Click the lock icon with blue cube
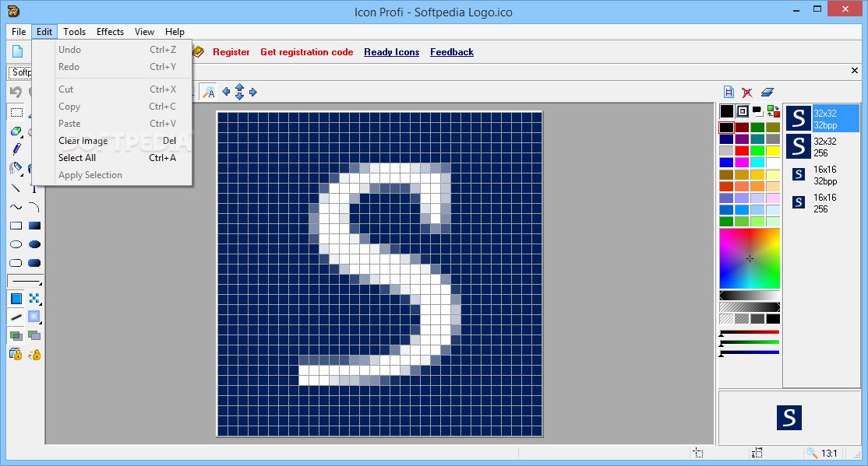The width and height of the screenshot is (868, 466). (16, 354)
